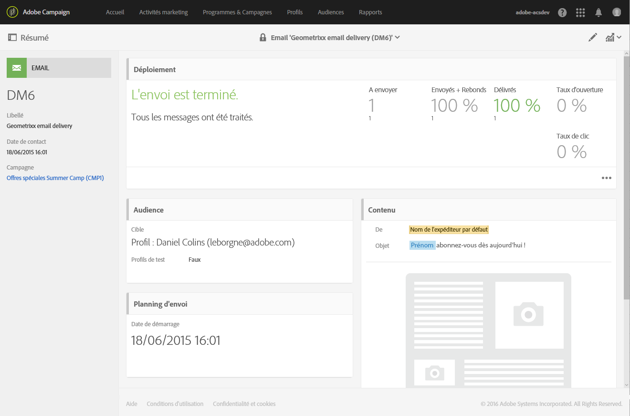Click the scrollbar down arrow
This screenshot has height=416, width=630.
tap(626, 384)
